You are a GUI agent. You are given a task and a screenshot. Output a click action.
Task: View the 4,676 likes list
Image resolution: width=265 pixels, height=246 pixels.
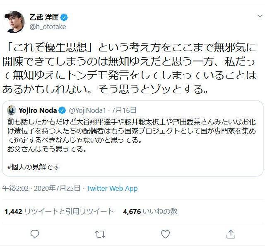[150, 211]
